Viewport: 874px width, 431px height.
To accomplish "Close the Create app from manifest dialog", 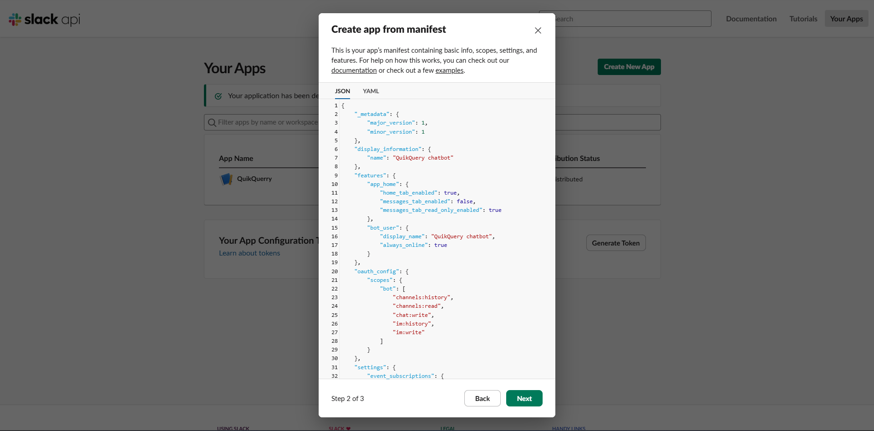I will [538, 30].
